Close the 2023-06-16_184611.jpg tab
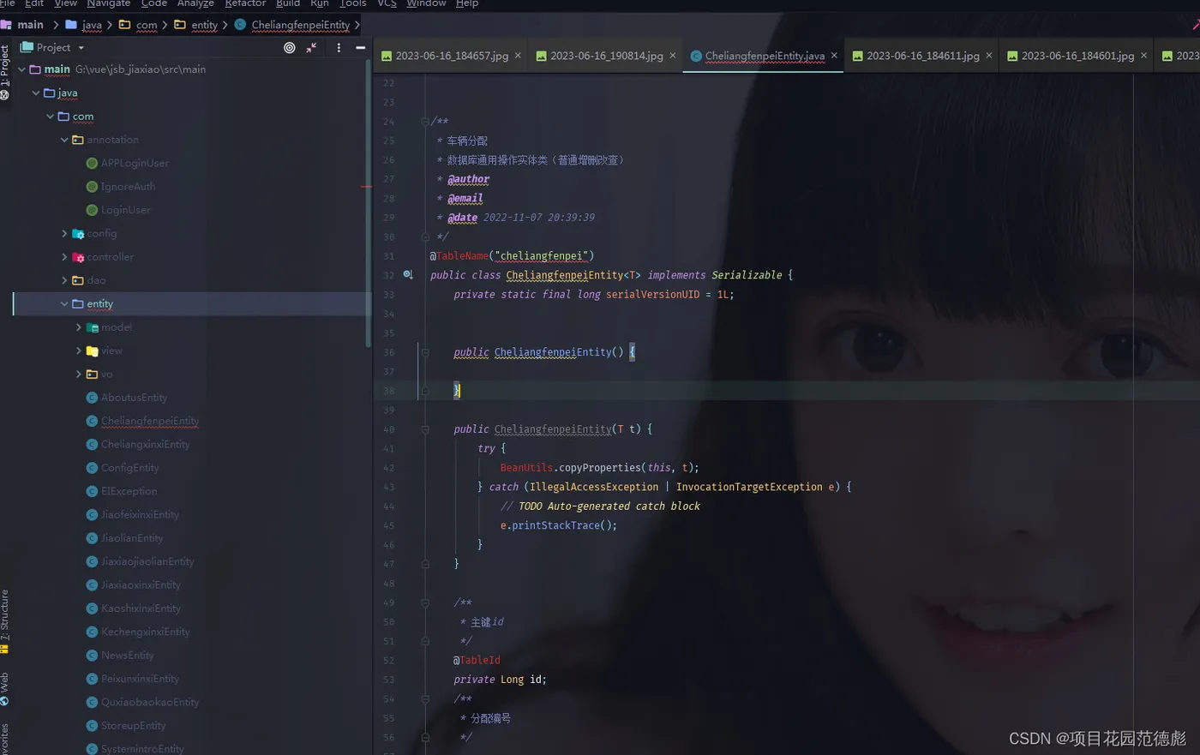The image size is (1200, 755). [x=989, y=56]
